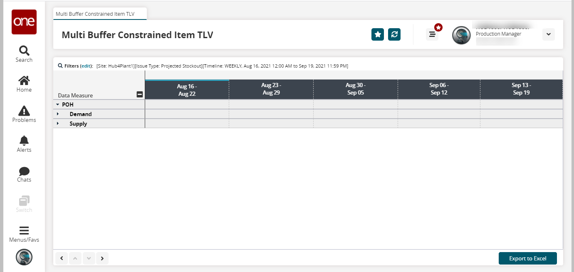Select the Aug 16 - Aug 22 column header
Screen dimensions: 574x272
(187, 90)
